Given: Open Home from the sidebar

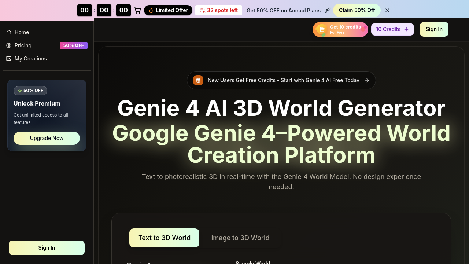Looking at the screenshot, I should pos(47,32).
